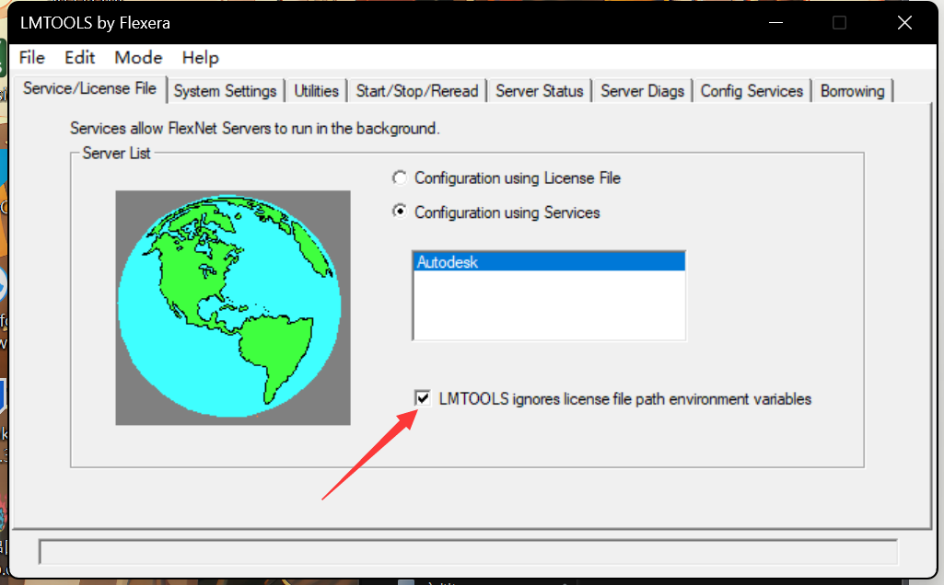Open the Server Diags tab

click(x=642, y=91)
